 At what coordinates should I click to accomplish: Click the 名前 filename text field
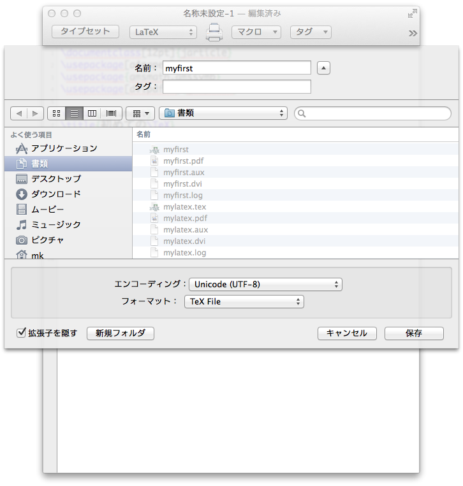point(237,68)
